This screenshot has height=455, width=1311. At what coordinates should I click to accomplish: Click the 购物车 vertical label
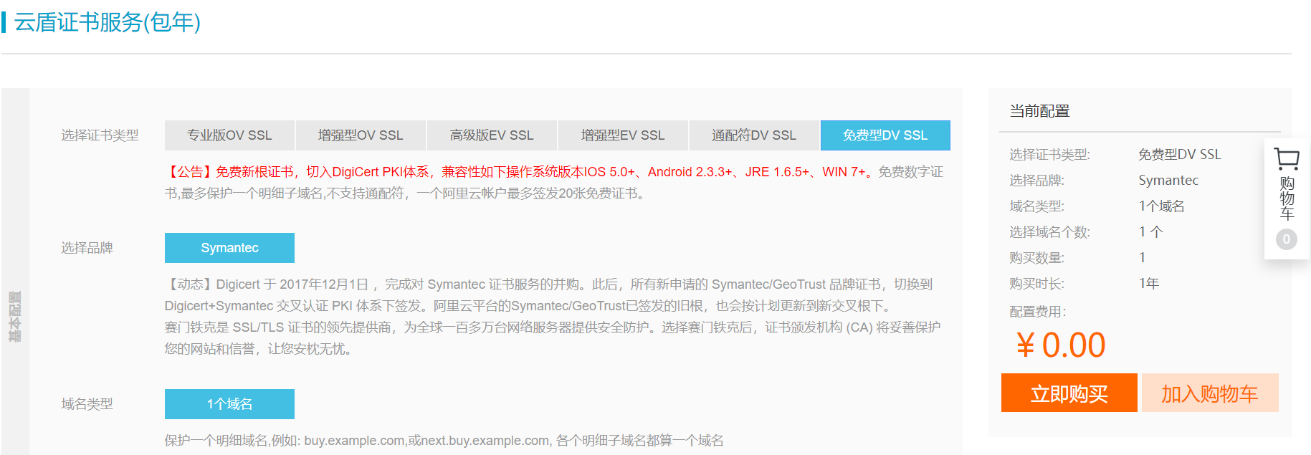[1287, 198]
